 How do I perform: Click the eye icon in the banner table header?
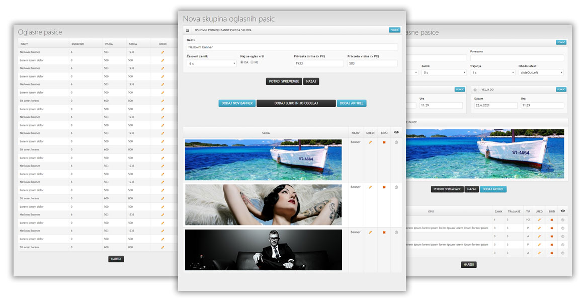(396, 132)
